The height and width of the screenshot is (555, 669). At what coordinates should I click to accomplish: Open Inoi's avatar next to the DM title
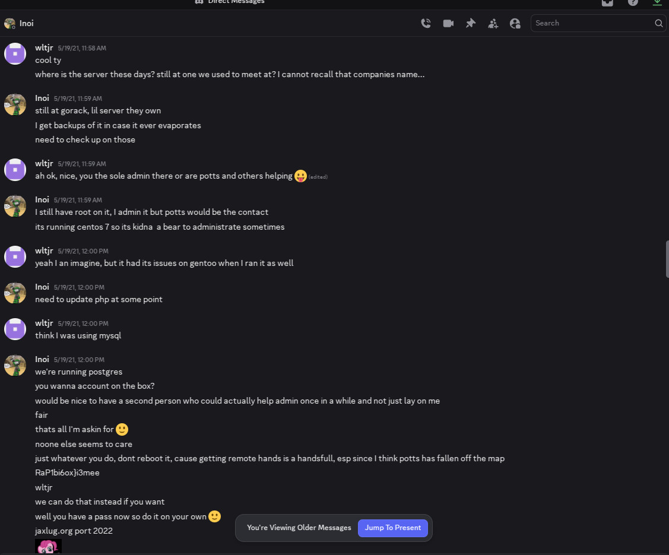[9, 23]
